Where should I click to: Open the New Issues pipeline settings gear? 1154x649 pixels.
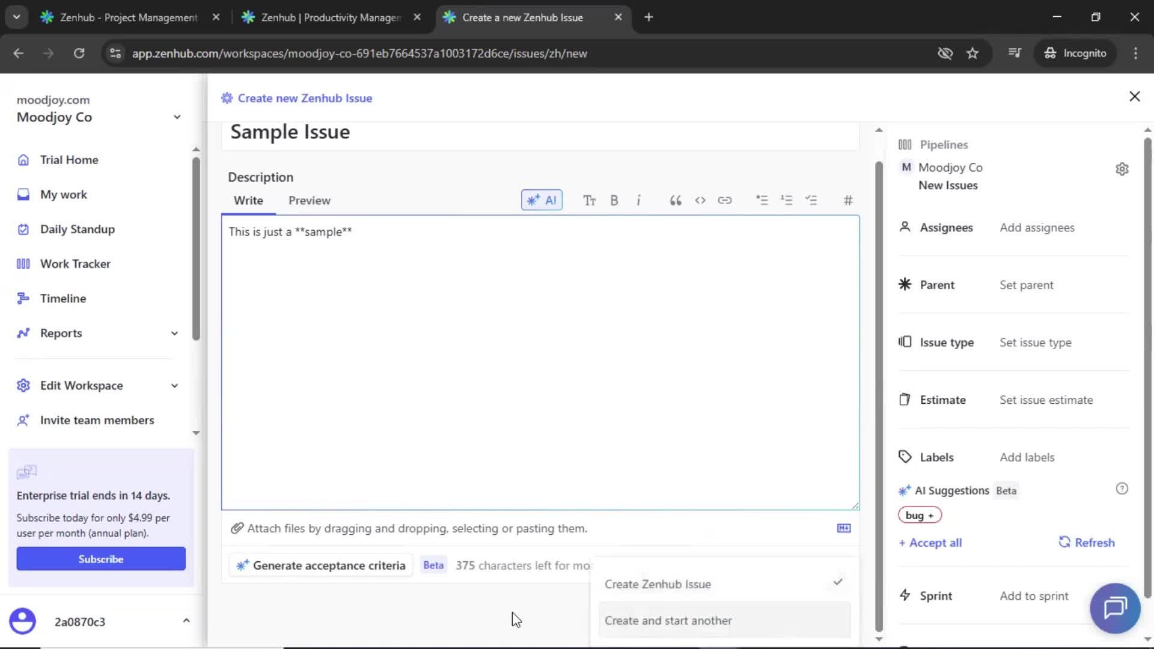(x=1123, y=169)
